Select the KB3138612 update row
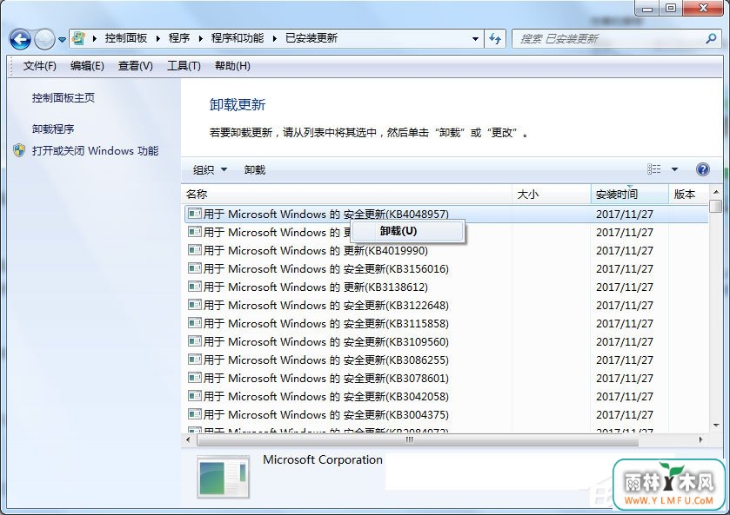The width and height of the screenshot is (730, 515). [446, 287]
